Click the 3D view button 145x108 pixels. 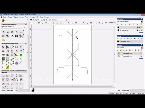tap(31, 20)
